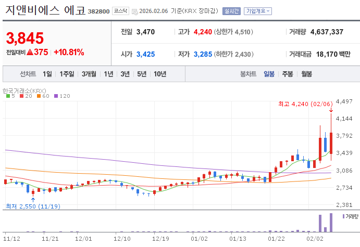This screenshot has width=360, height=247.
Task: Click the 봉차트 label
Action: (x=248, y=74)
